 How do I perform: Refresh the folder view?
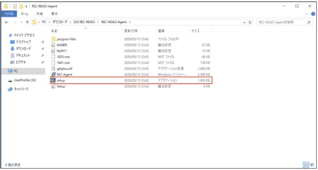(250, 23)
